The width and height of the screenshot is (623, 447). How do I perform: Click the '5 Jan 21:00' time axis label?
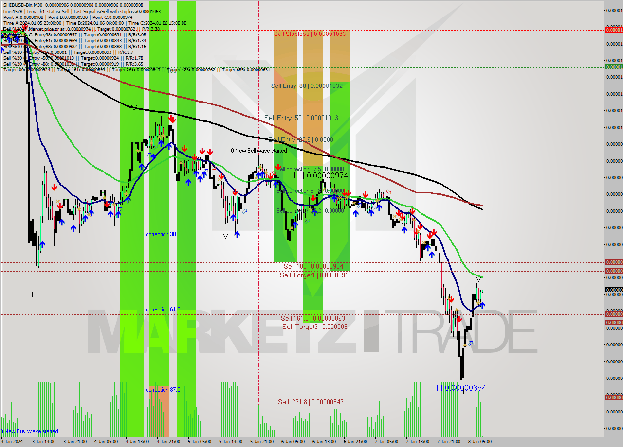(261, 442)
